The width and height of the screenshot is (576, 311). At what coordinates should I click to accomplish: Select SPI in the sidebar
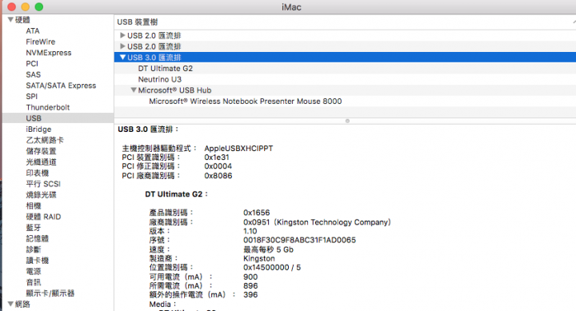(x=31, y=97)
